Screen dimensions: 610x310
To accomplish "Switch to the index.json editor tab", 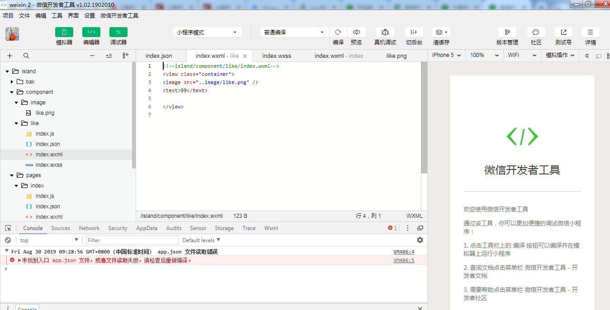I will (159, 56).
